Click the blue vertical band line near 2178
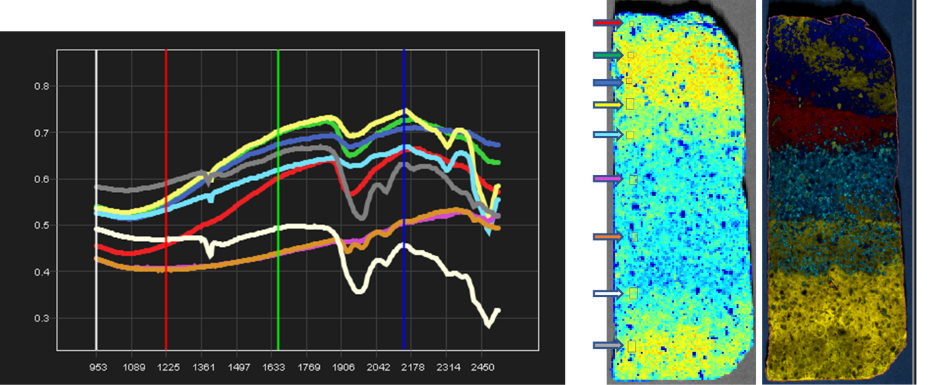Image resolution: width=940 pixels, height=385 pixels. point(404,201)
